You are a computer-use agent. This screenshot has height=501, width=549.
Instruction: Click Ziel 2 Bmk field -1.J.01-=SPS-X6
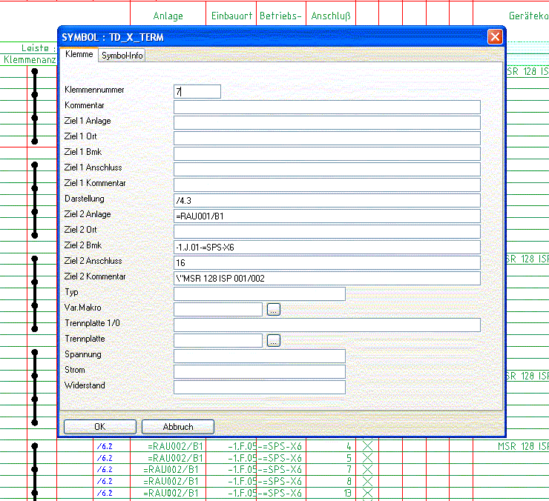327,248
